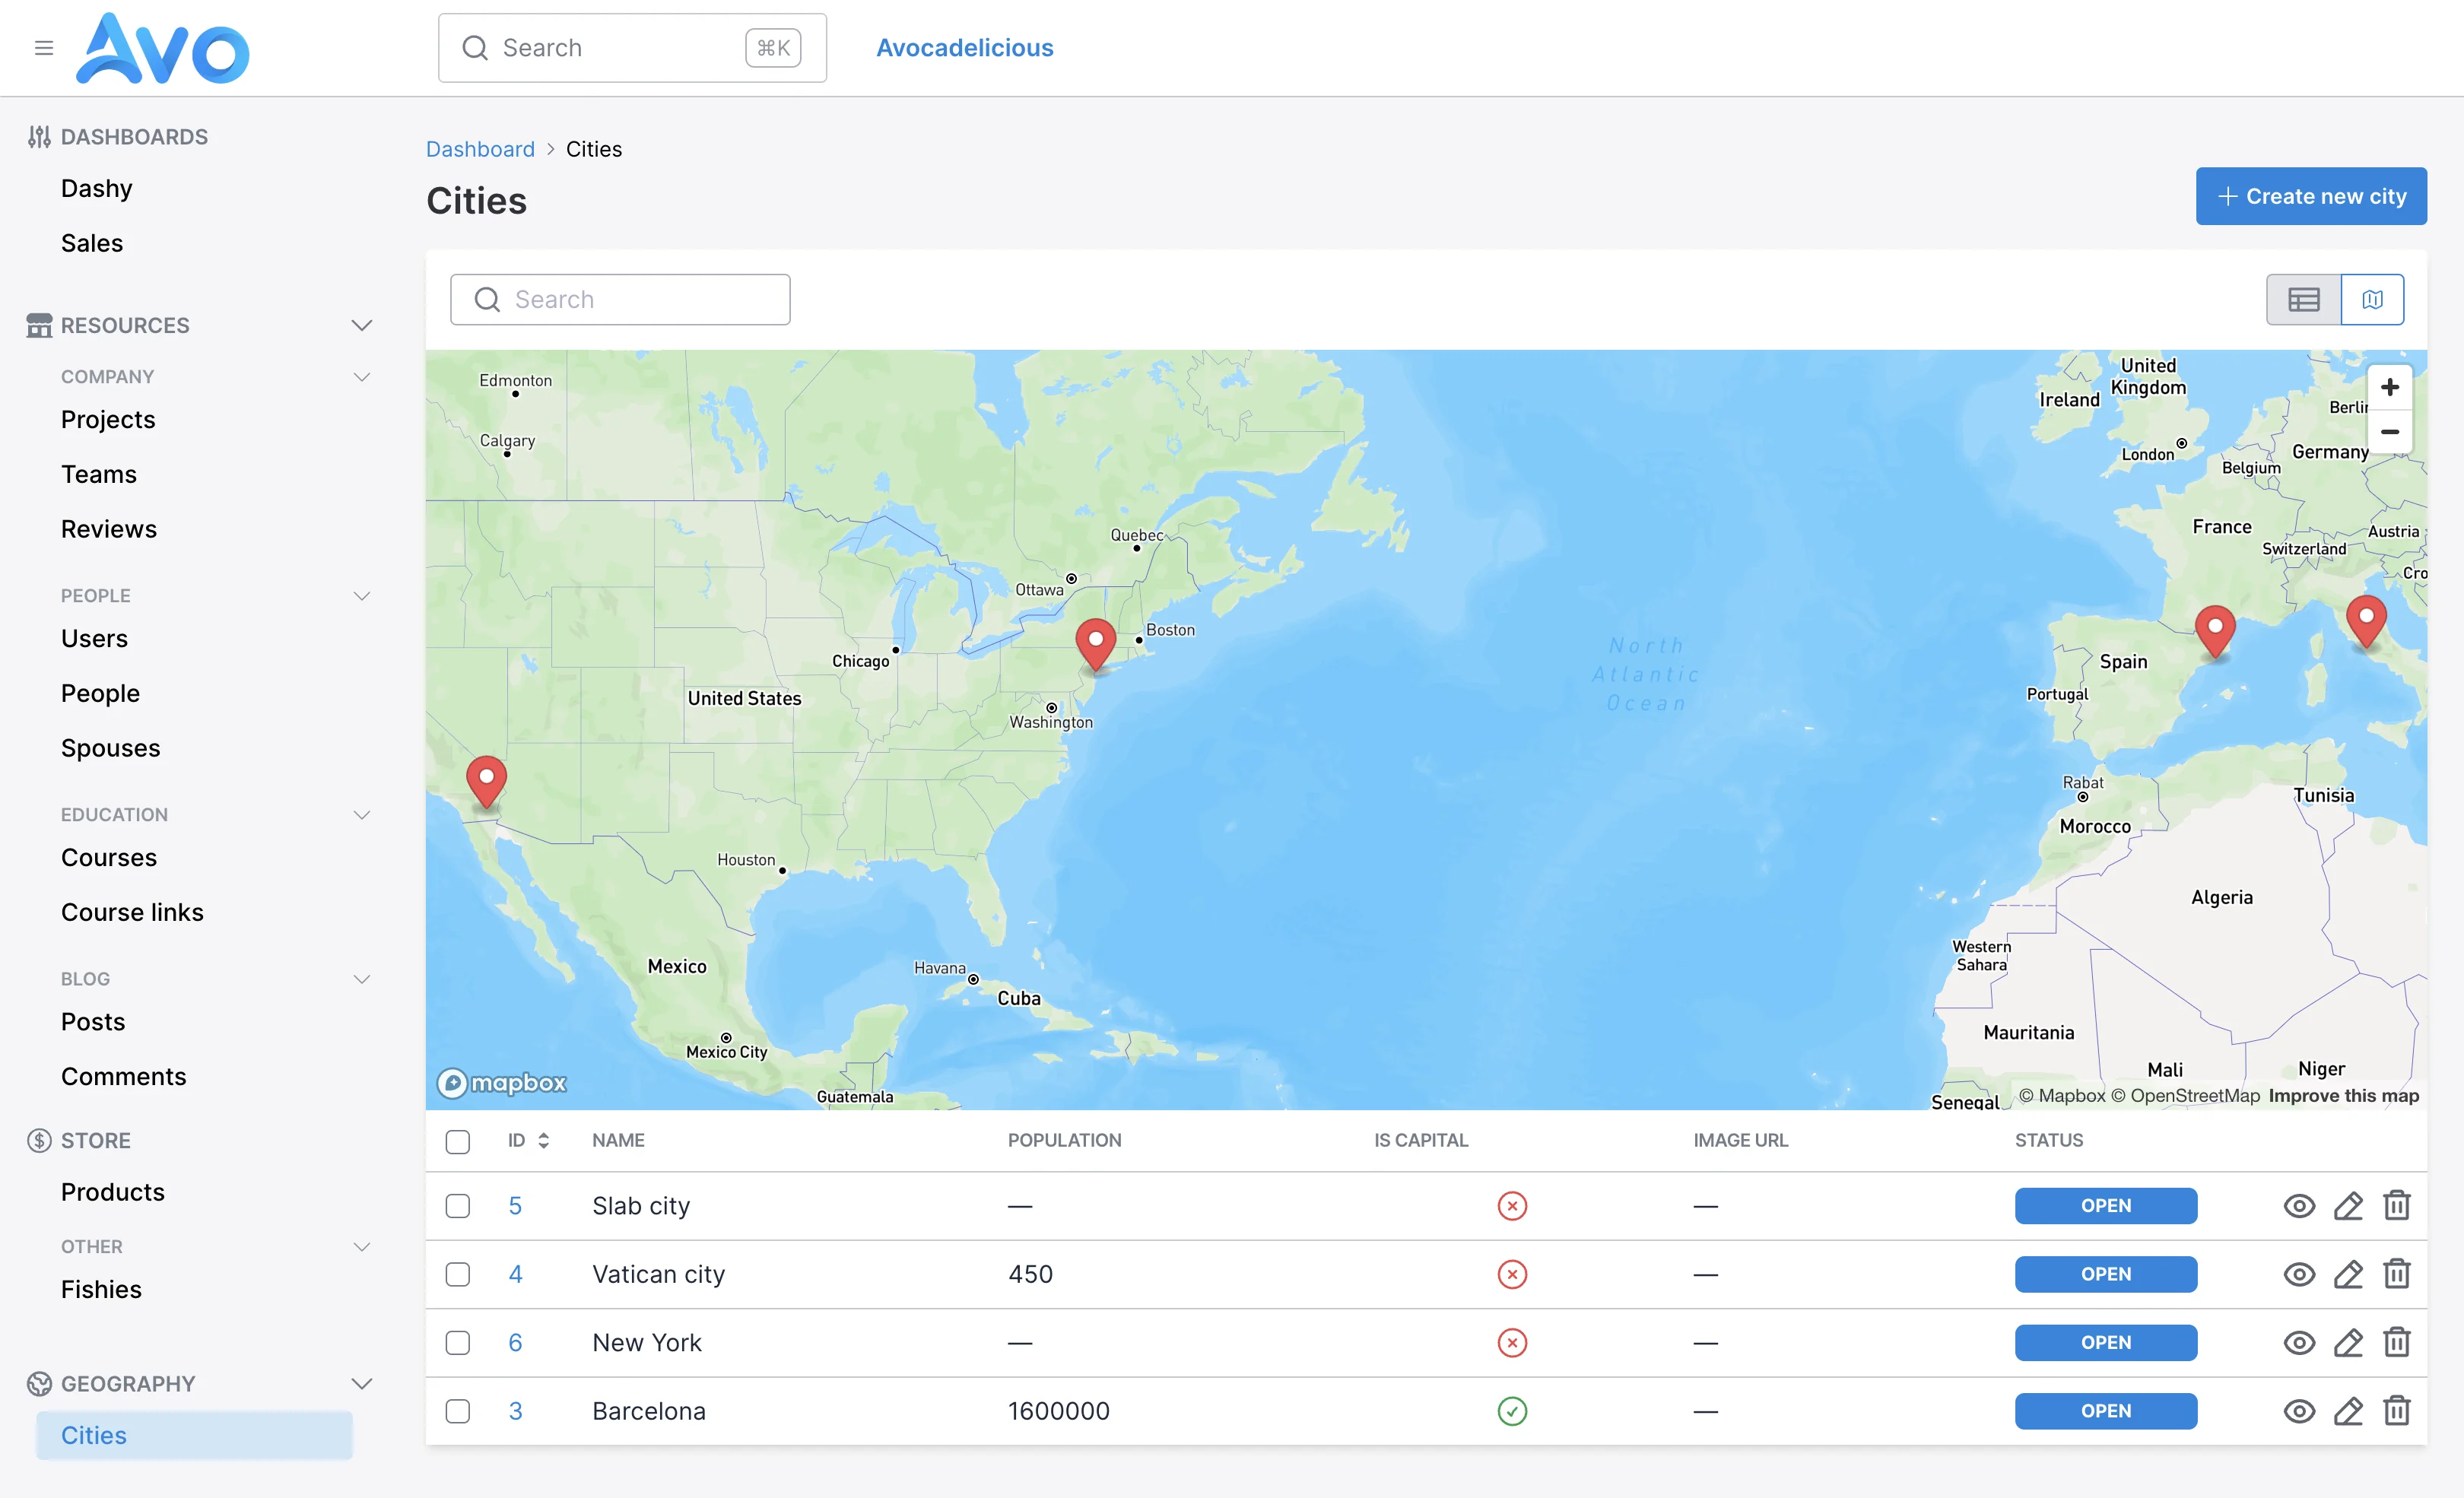
Task: View Slab city record eye icon
Action: [2299, 1206]
